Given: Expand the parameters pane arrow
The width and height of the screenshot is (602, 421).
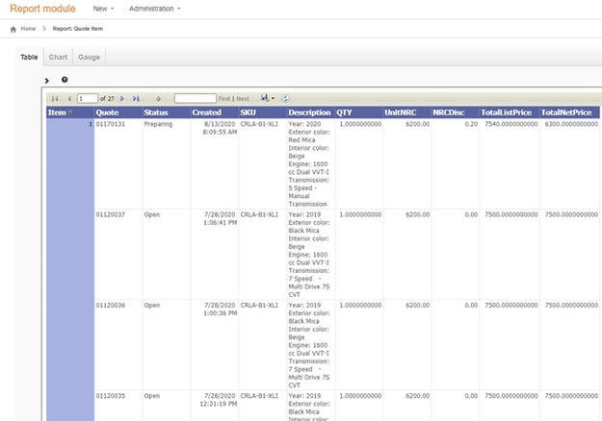Looking at the screenshot, I should click(x=47, y=81).
